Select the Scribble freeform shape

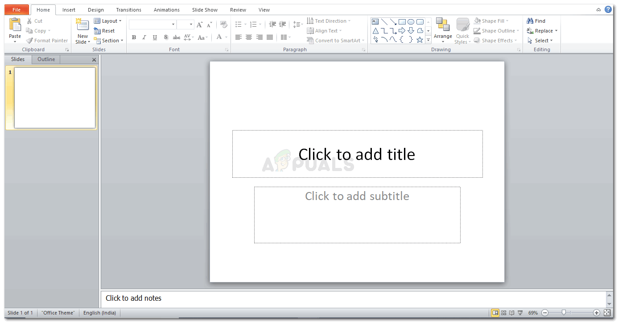(x=375, y=40)
